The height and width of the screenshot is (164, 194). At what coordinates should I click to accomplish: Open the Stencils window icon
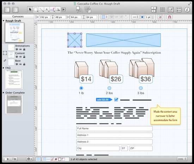tap(170, 10)
